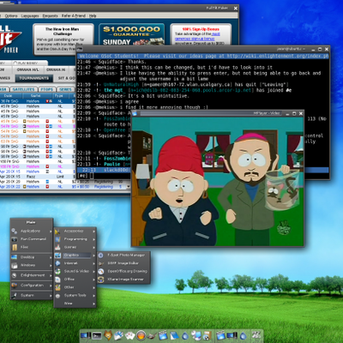Screen dimensions: 343x343
Task: Click the fox icon in the dock
Action: click(108, 335)
